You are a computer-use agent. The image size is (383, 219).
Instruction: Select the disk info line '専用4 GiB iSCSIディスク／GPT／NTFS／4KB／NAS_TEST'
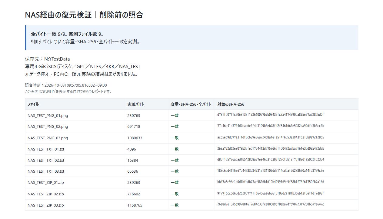83,67
